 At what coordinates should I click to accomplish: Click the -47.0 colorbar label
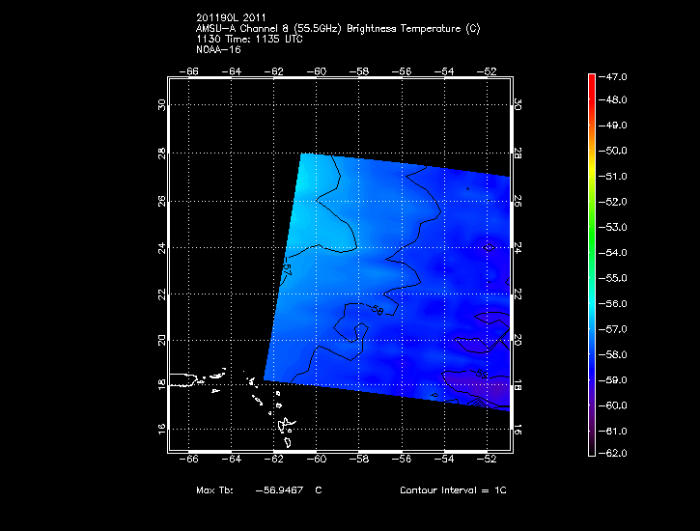coord(612,76)
